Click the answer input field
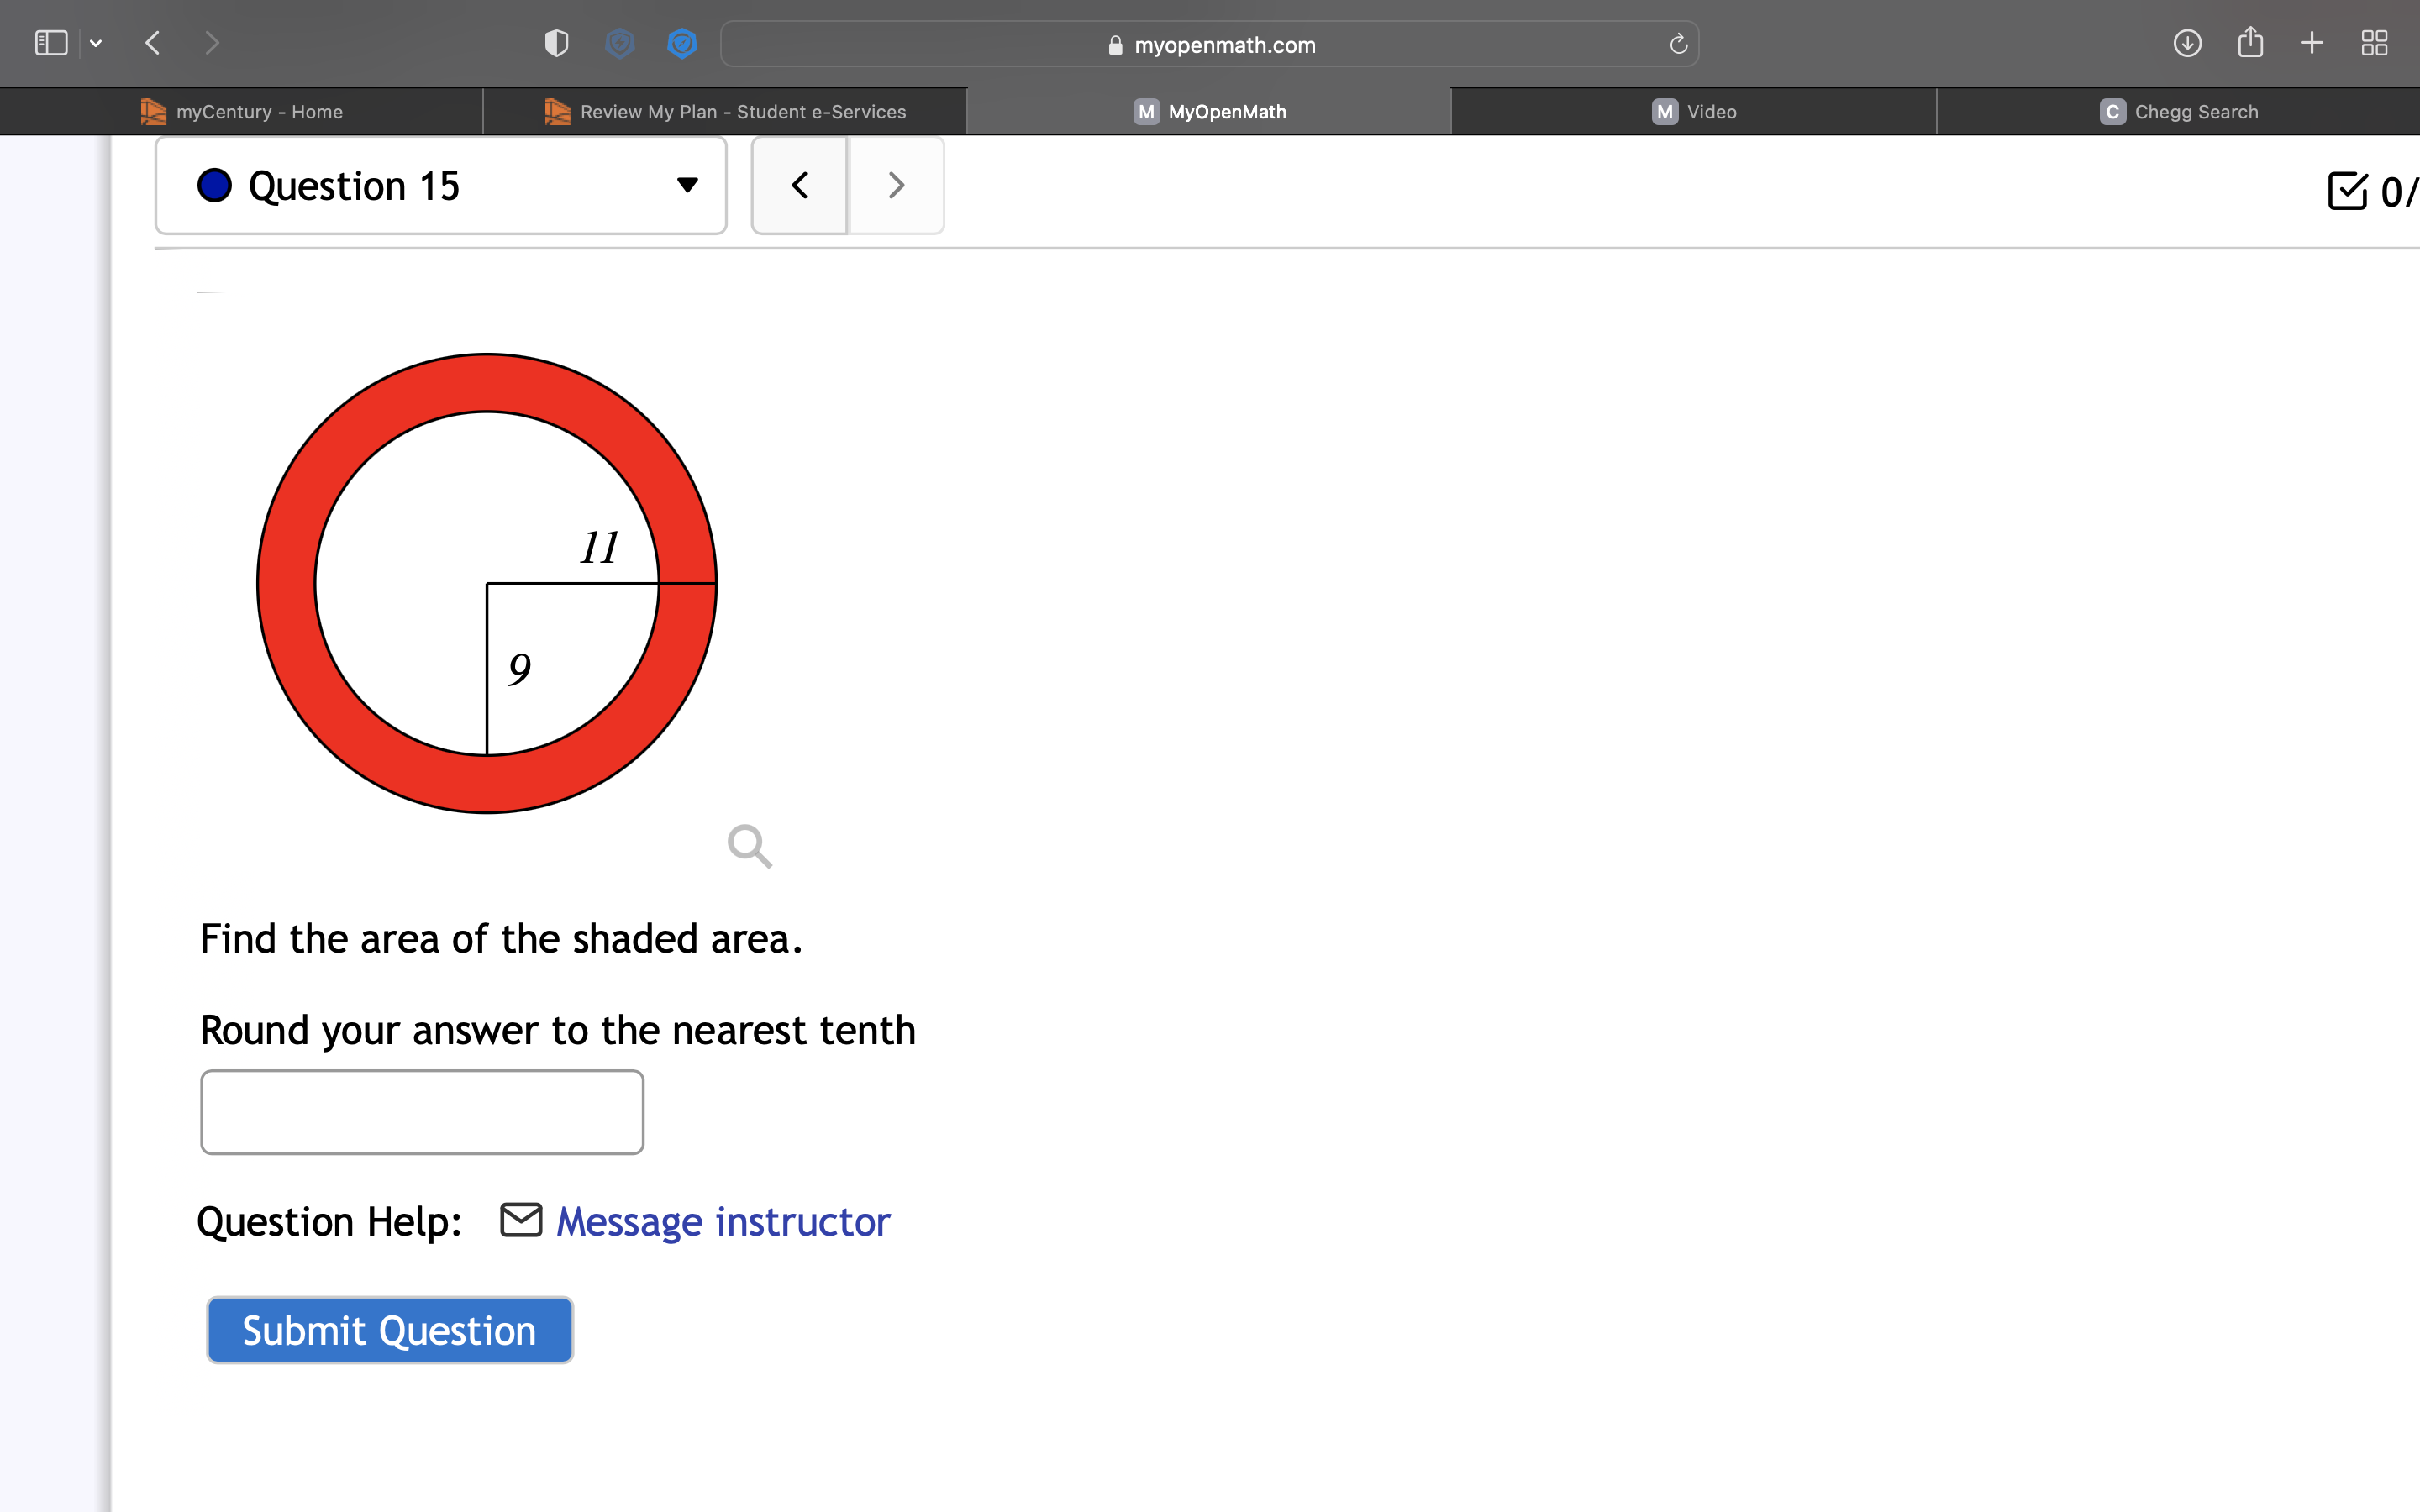Viewport: 2420px width, 1512px height. pyautogui.click(x=422, y=1112)
